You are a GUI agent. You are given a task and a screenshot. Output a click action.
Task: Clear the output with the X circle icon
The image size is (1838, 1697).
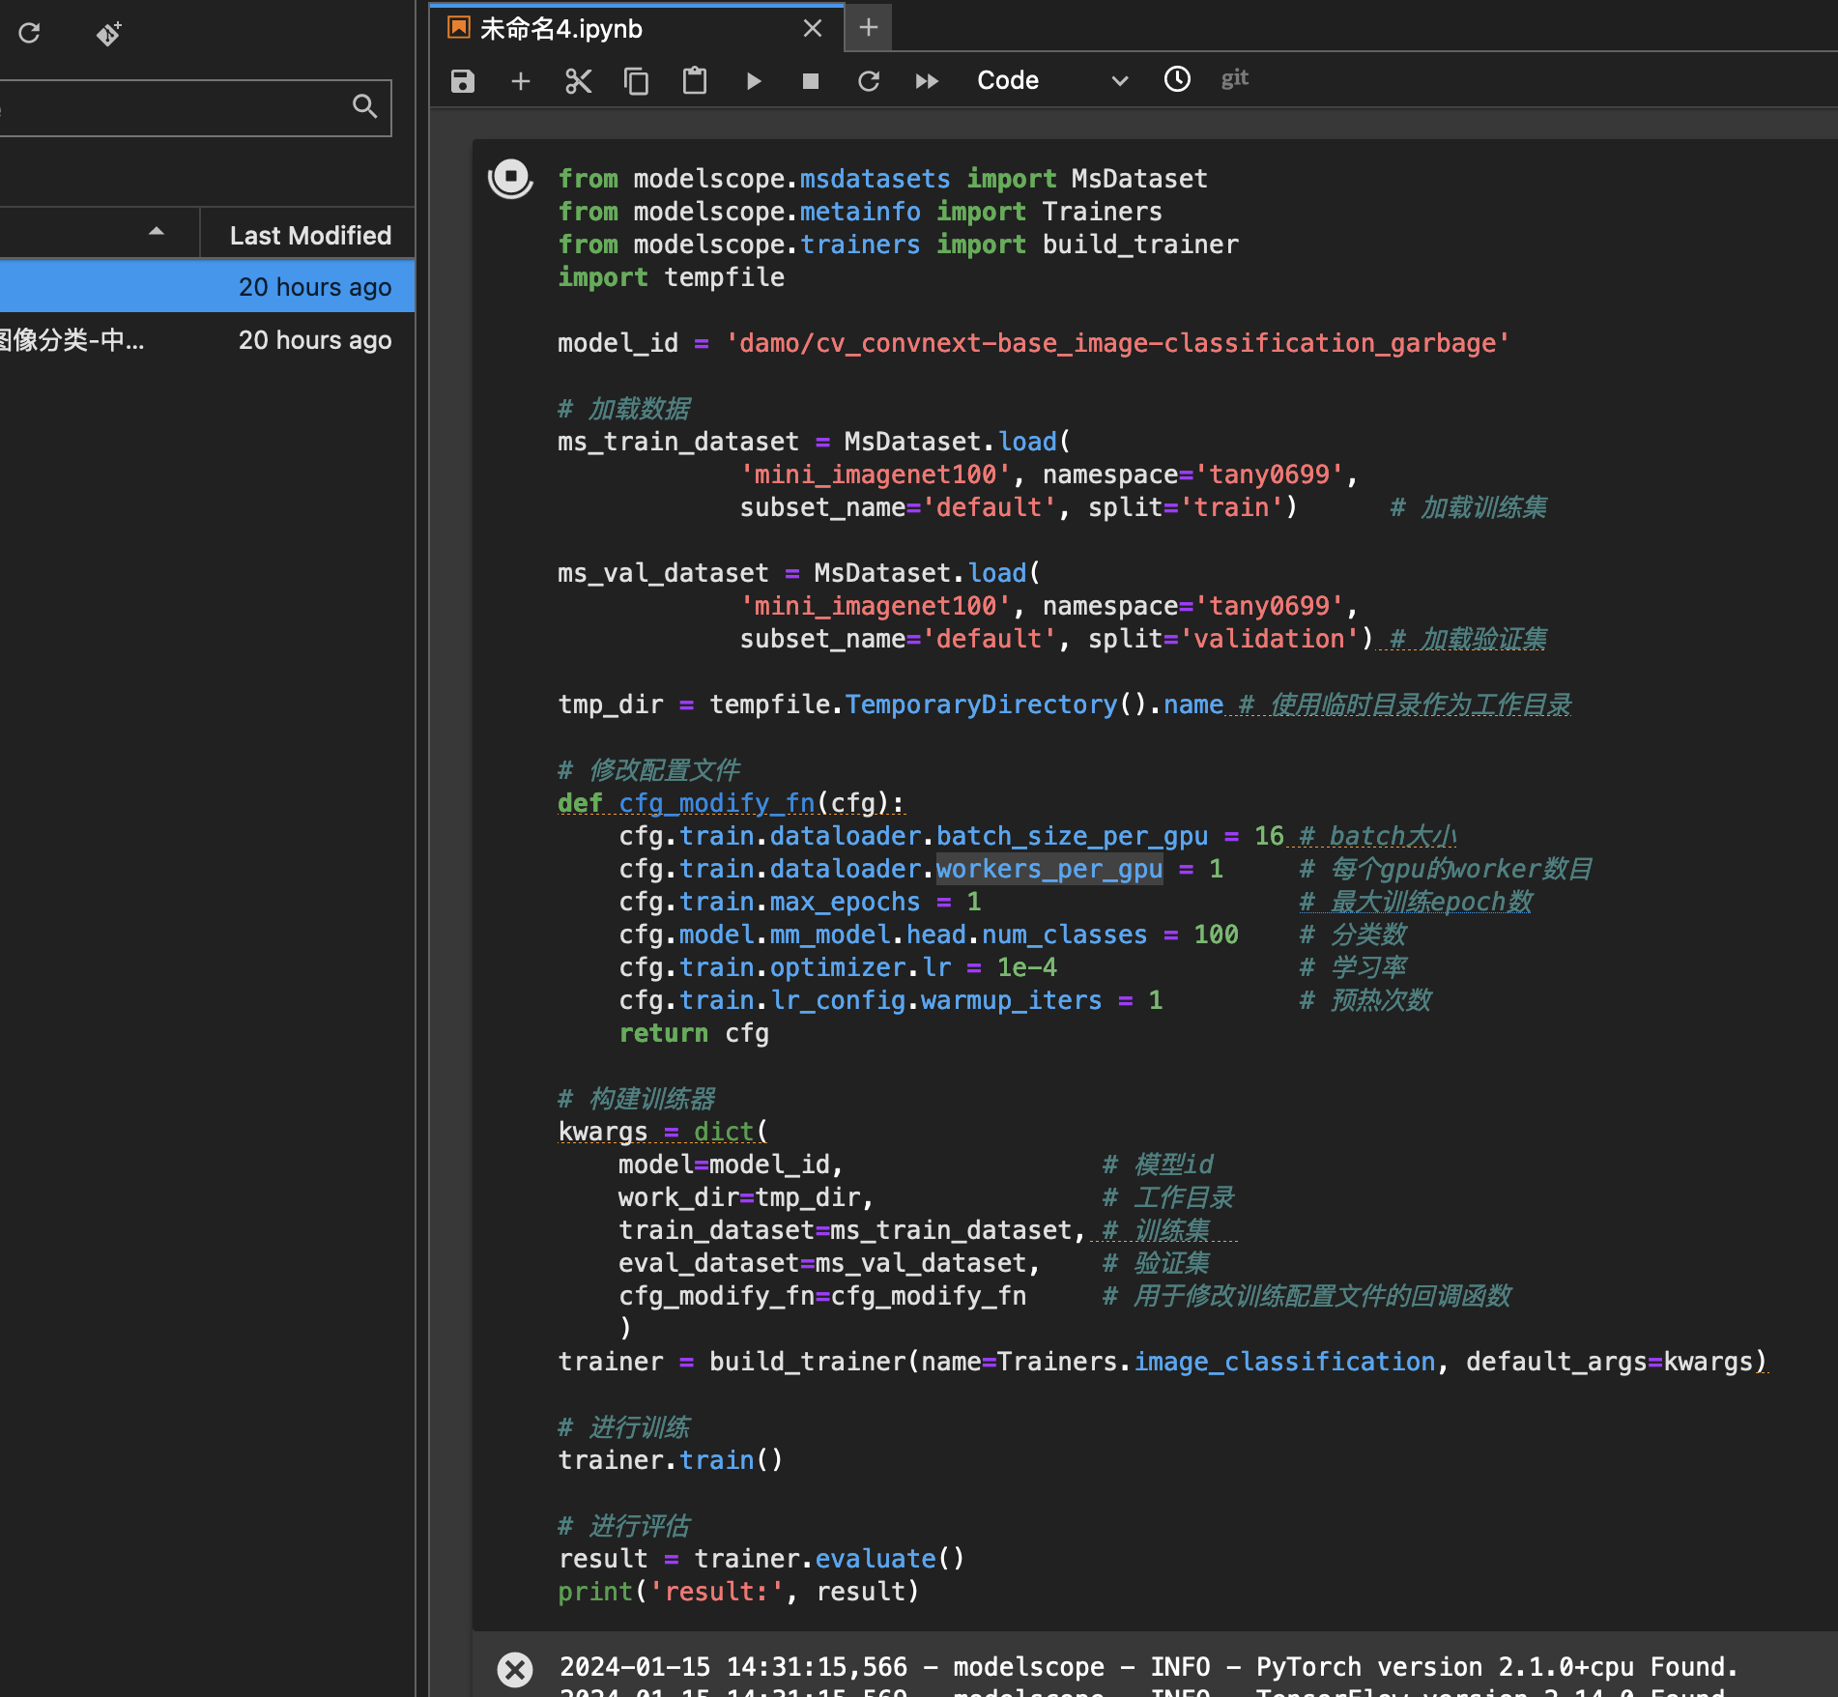click(515, 1669)
